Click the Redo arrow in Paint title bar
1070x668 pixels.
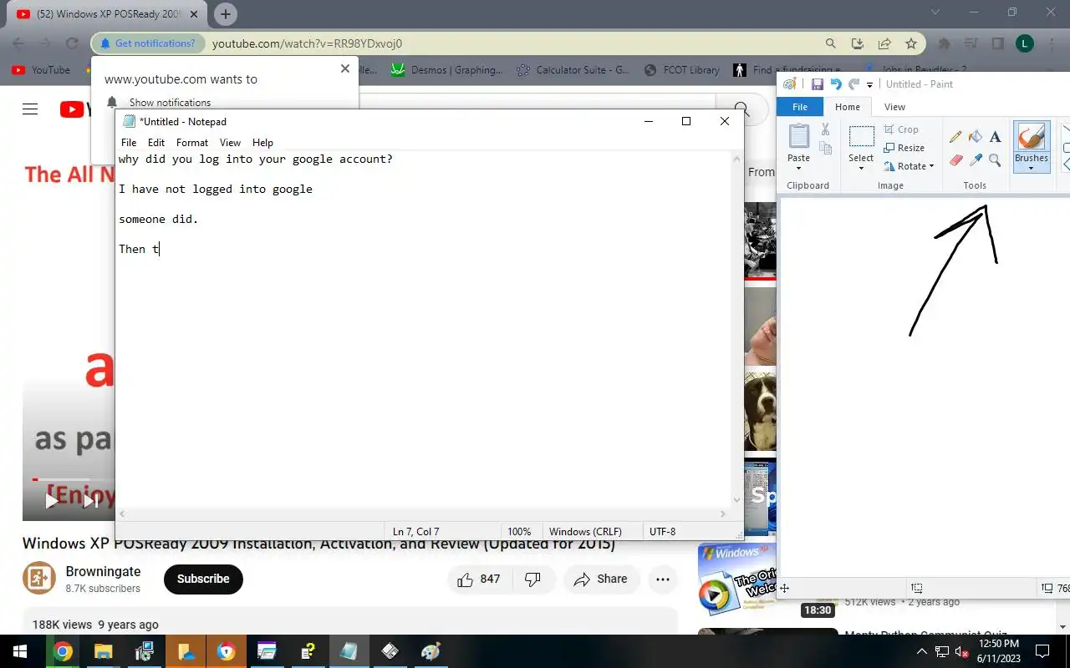coord(853,84)
